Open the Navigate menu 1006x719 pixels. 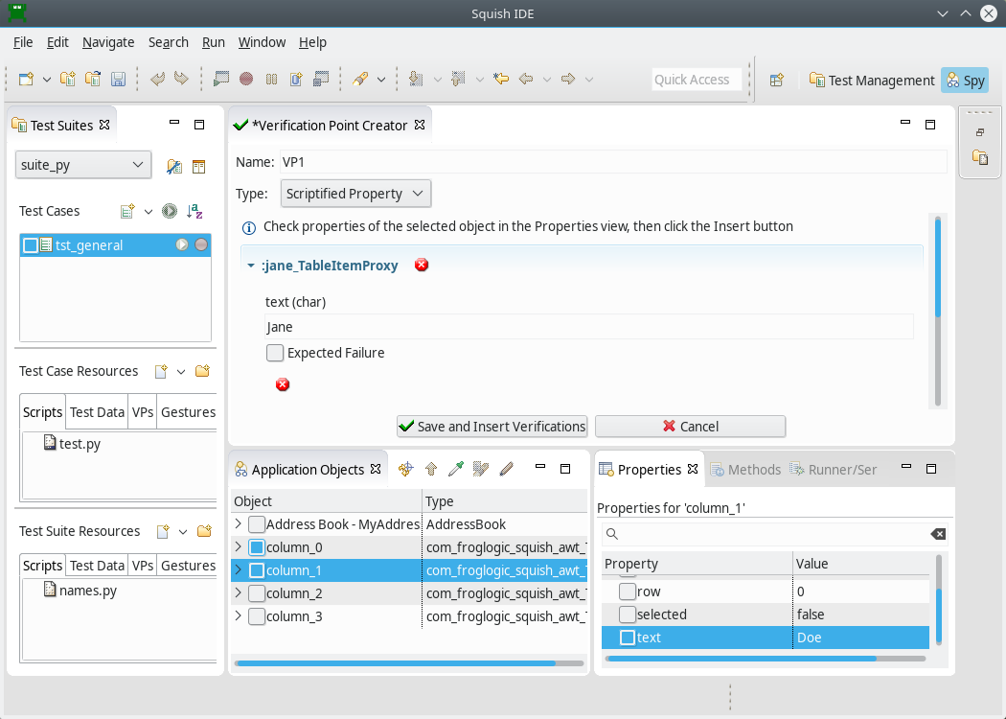108,42
